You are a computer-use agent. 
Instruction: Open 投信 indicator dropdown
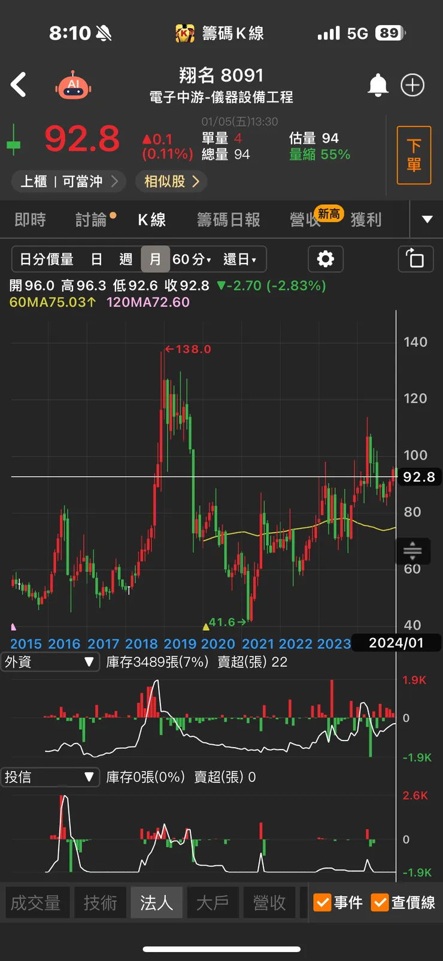pyautogui.click(x=50, y=777)
